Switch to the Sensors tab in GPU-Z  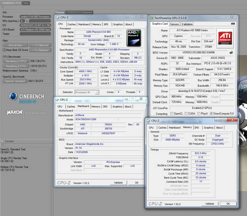point(174,24)
